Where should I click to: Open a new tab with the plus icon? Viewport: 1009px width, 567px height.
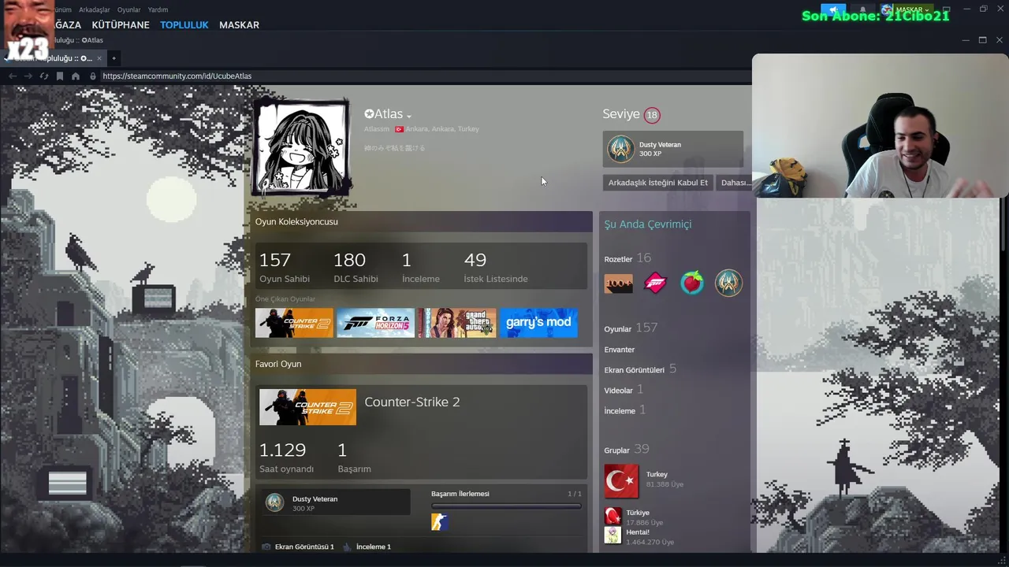tap(114, 58)
